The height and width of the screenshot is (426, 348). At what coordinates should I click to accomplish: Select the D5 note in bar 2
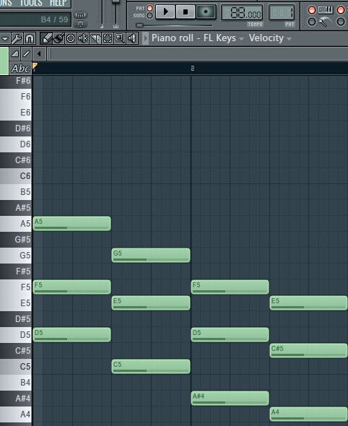230,335
